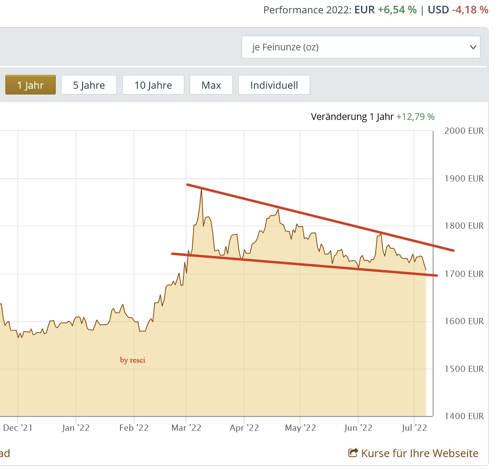This screenshot has width=502, height=470.
Task: Click the lower red support trendline
Action: [x=303, y=264]
